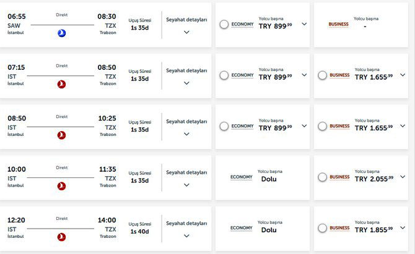This screenshot has width=415, height=254.
Task: Click Business TRY 1.655 price on 07:15 flight
Action: (373, 76)
